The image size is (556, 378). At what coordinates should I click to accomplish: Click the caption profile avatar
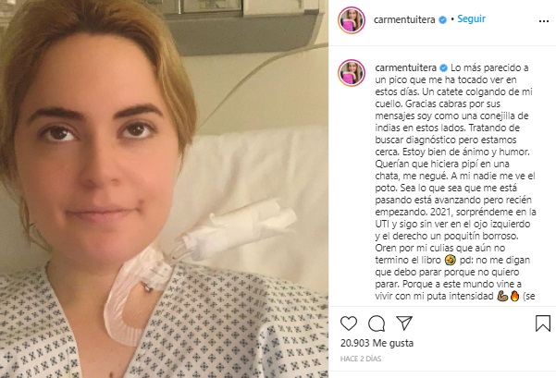coord(352,73)
